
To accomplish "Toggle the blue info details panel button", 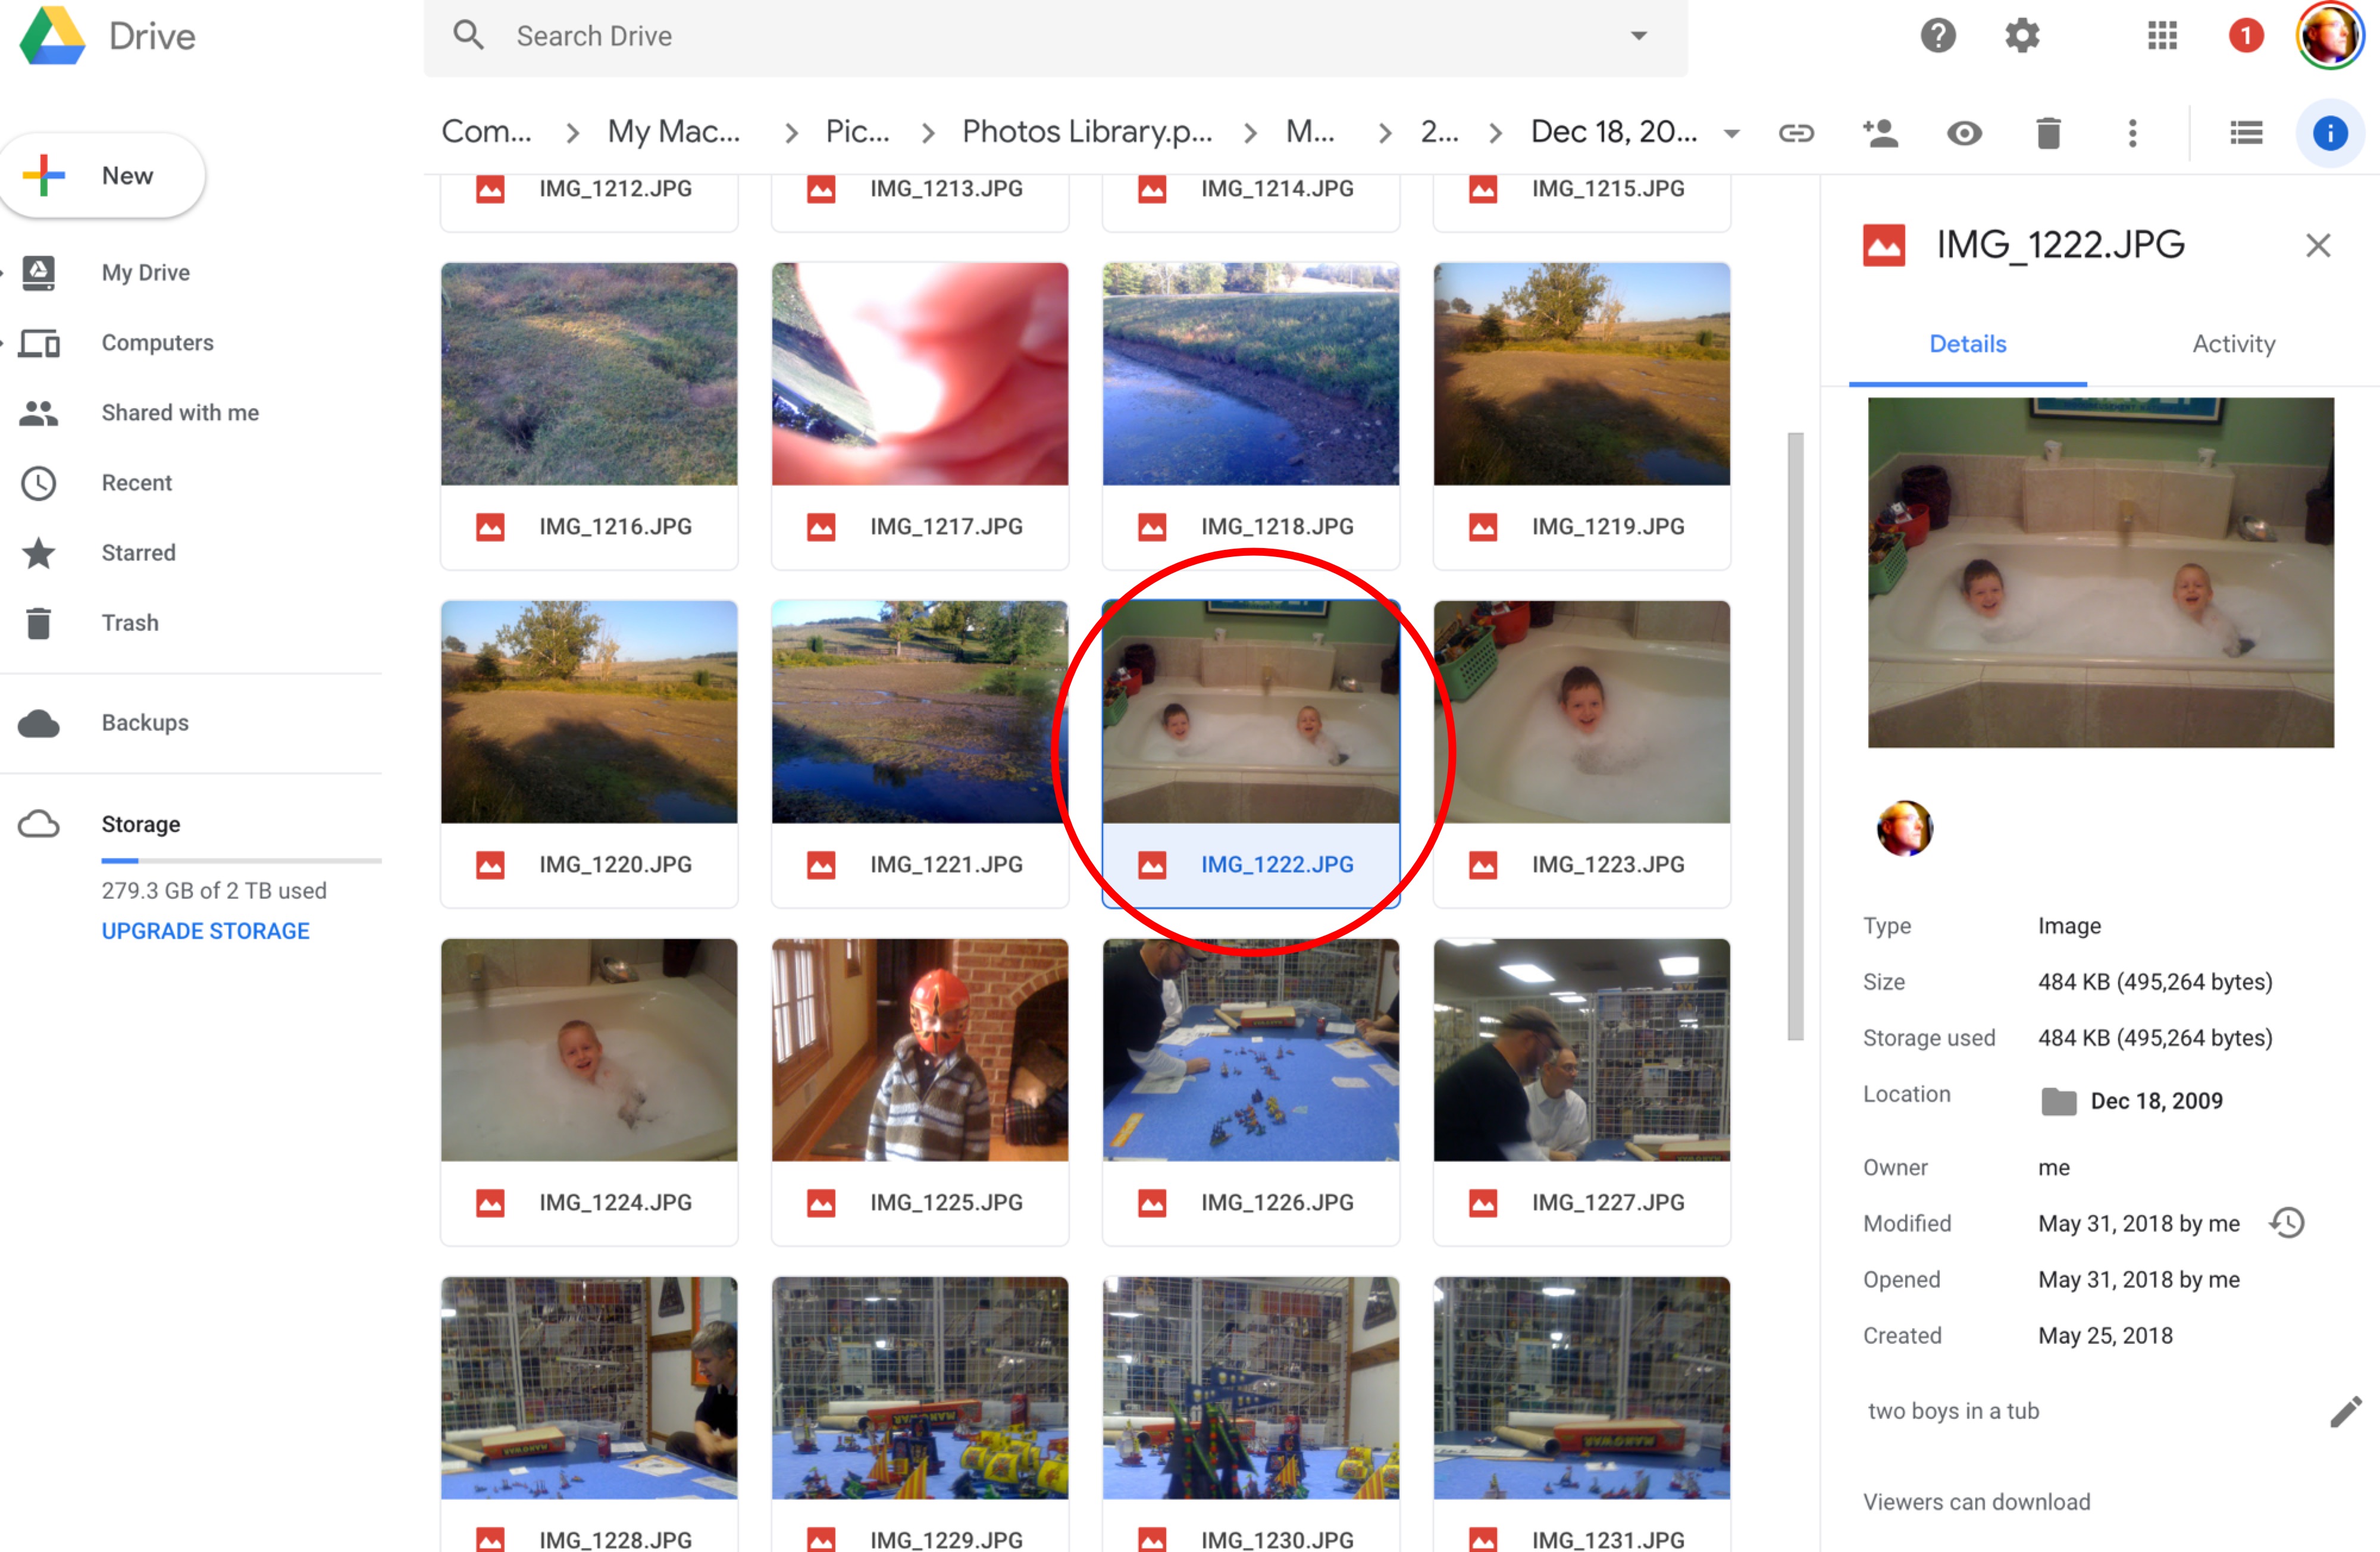I will (x=2330, y=133).
